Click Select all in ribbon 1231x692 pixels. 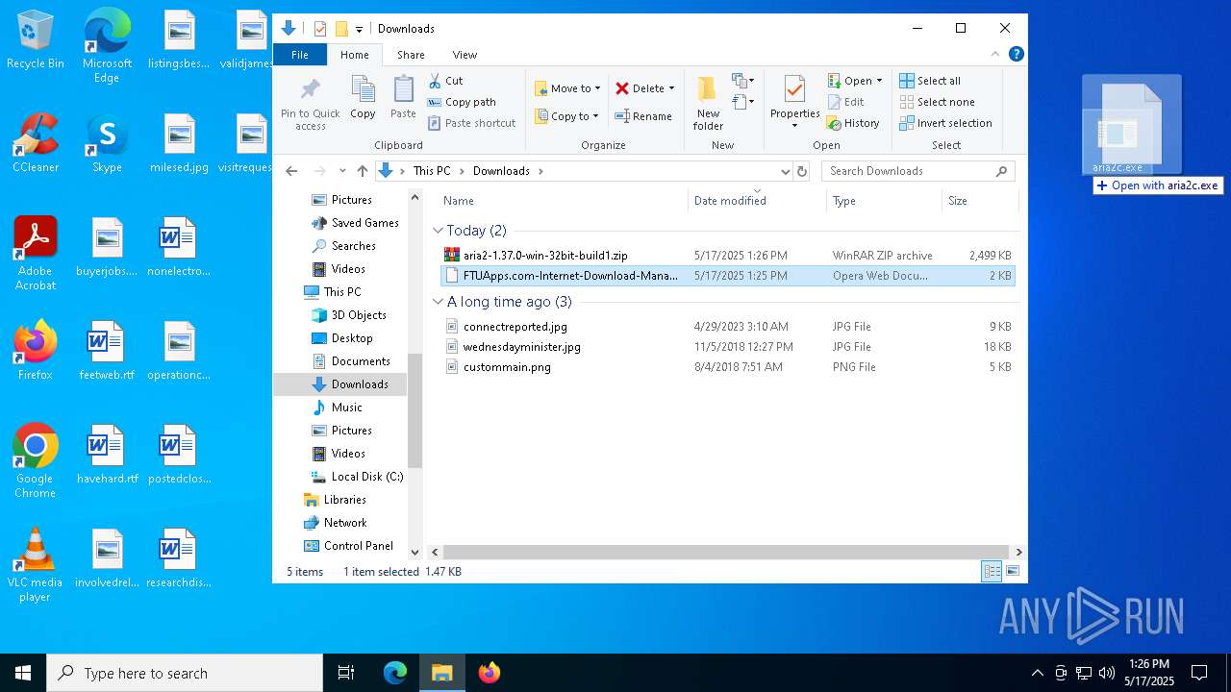point(929,81)
